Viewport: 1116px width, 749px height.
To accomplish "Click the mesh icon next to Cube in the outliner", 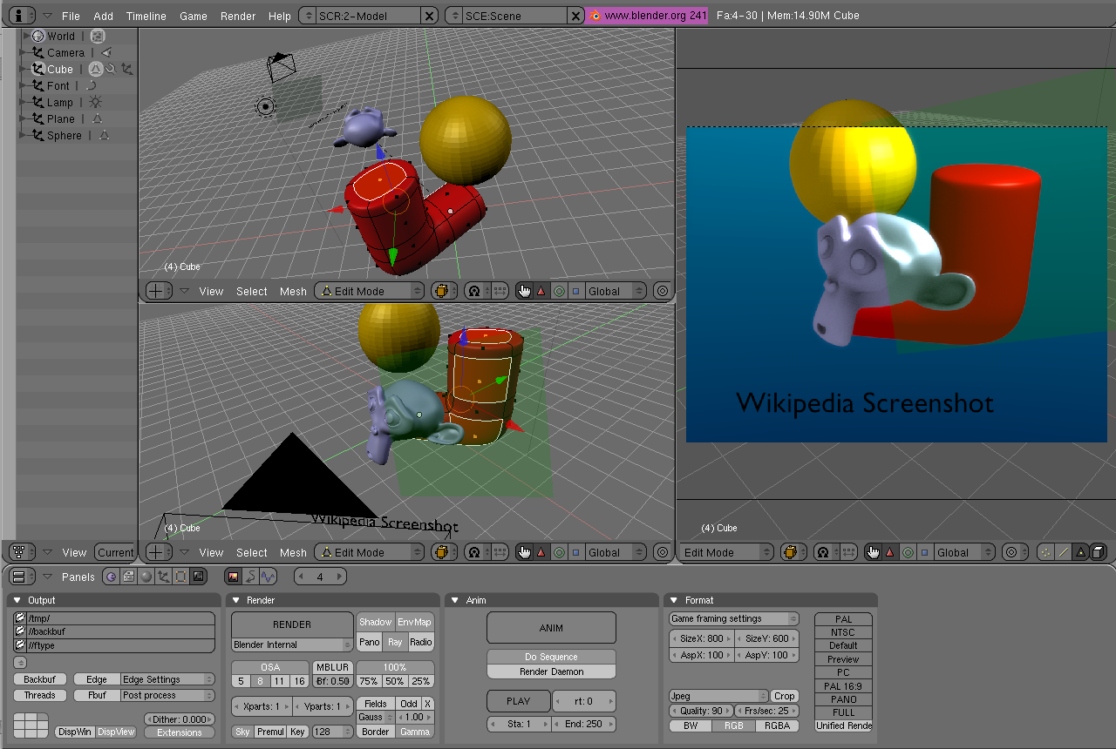I will point(95,70).
